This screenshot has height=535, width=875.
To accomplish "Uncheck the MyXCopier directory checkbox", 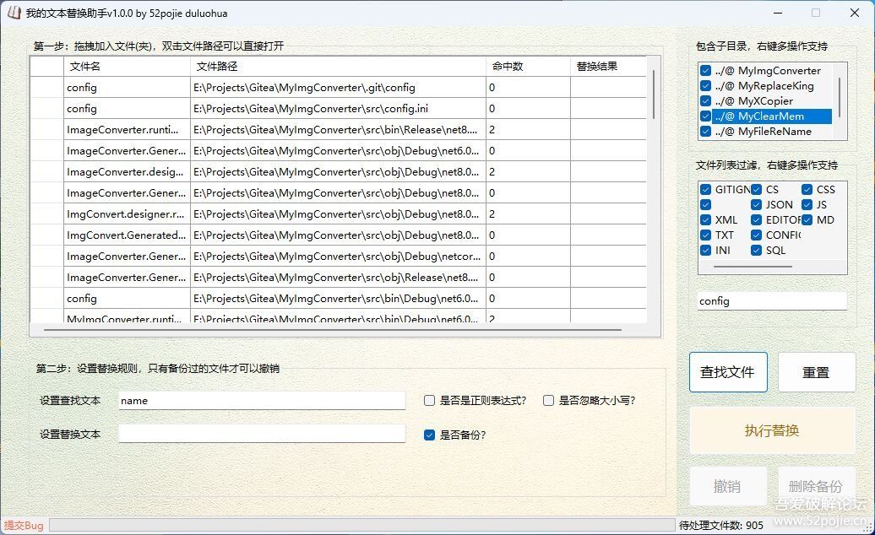I will [705, 101].
